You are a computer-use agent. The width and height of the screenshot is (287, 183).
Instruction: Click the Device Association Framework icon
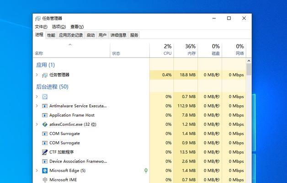pos(45,161)
